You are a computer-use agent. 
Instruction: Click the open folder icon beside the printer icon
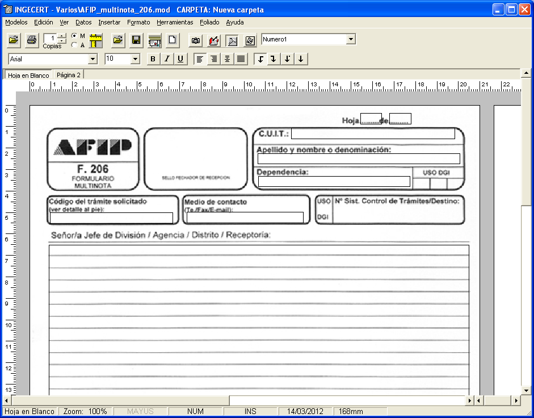14,40
